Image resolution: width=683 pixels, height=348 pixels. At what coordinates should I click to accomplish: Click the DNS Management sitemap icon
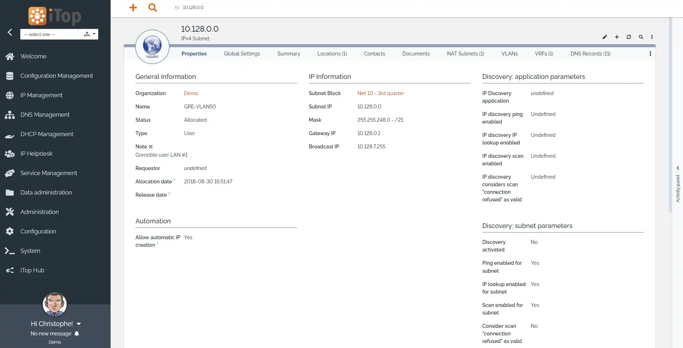click(x=10, y=115)
